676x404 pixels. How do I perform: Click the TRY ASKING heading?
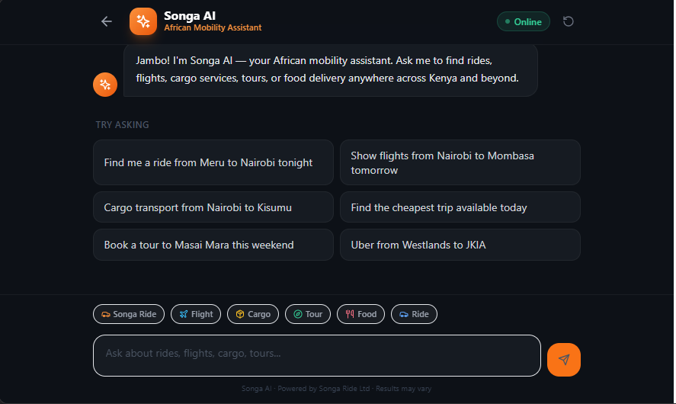pyautogui.click(x=123, y=125)
